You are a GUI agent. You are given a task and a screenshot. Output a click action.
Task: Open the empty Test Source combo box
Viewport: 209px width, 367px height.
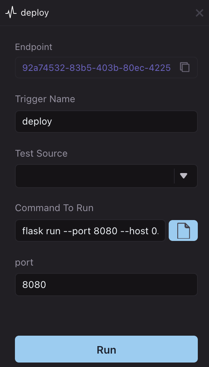tap(106, 176)
